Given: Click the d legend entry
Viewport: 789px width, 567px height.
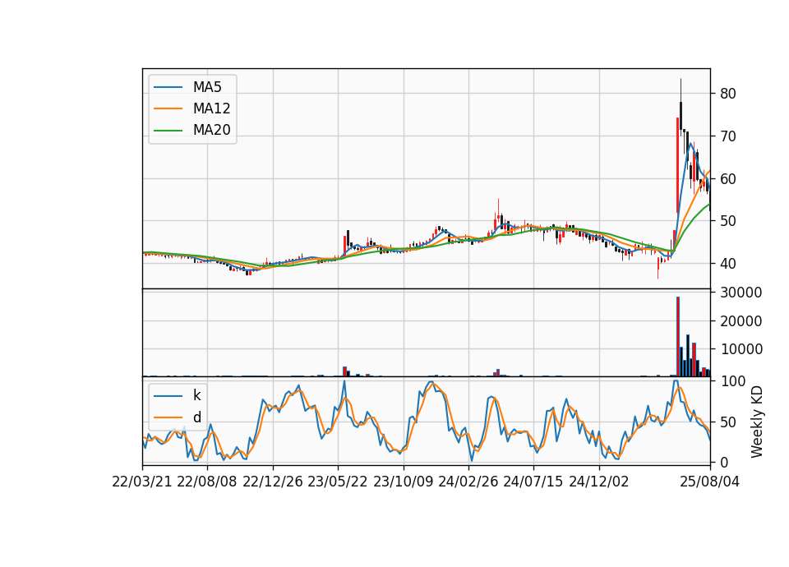Looking at the screenshot, I should (196, 417).
